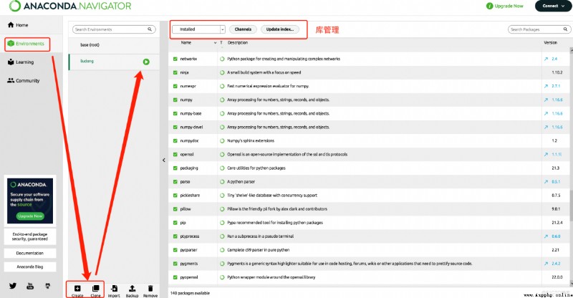Viewport: 573px width, 298px height.
Task: Click the upgrade arrow for numpy-base version
Action: click(x=546, y=113)
